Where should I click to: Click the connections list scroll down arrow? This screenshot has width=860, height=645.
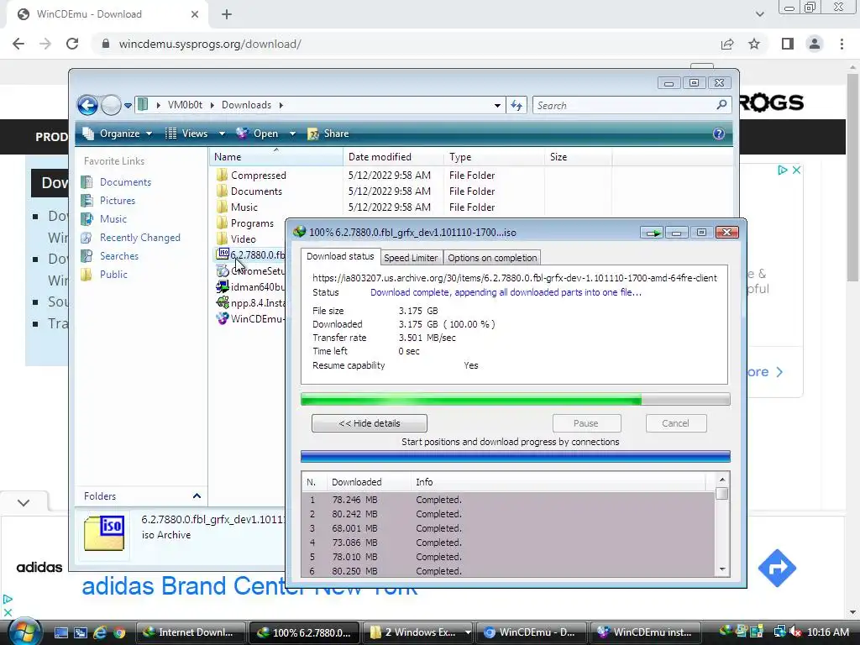722,569
